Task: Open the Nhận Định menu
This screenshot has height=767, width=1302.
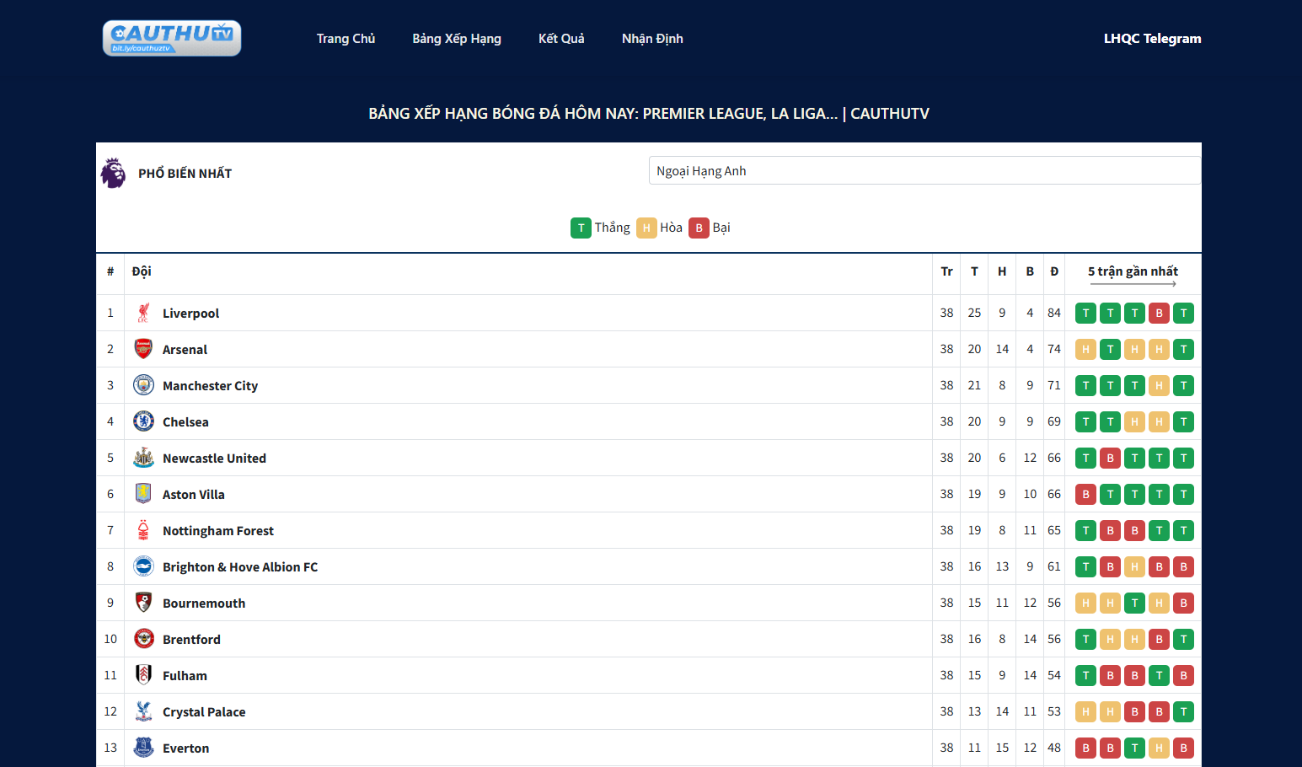Action: 652,39
